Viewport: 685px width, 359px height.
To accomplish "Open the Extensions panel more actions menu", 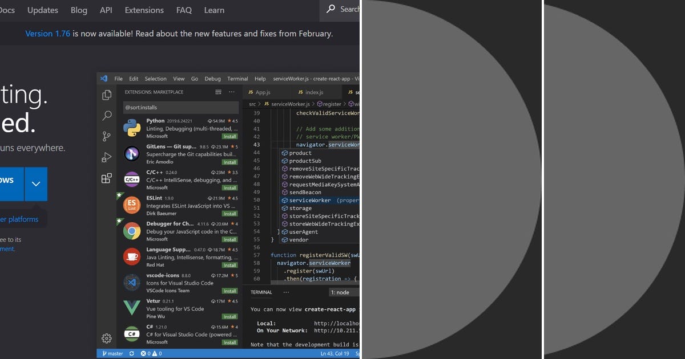I will point(232,92).
